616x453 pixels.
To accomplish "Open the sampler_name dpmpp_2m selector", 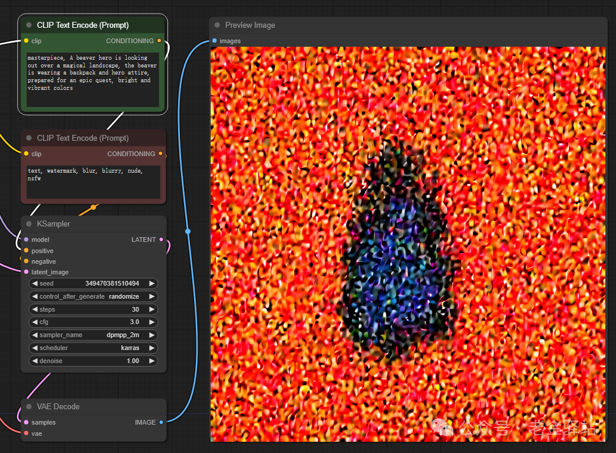I will point(93,335).
